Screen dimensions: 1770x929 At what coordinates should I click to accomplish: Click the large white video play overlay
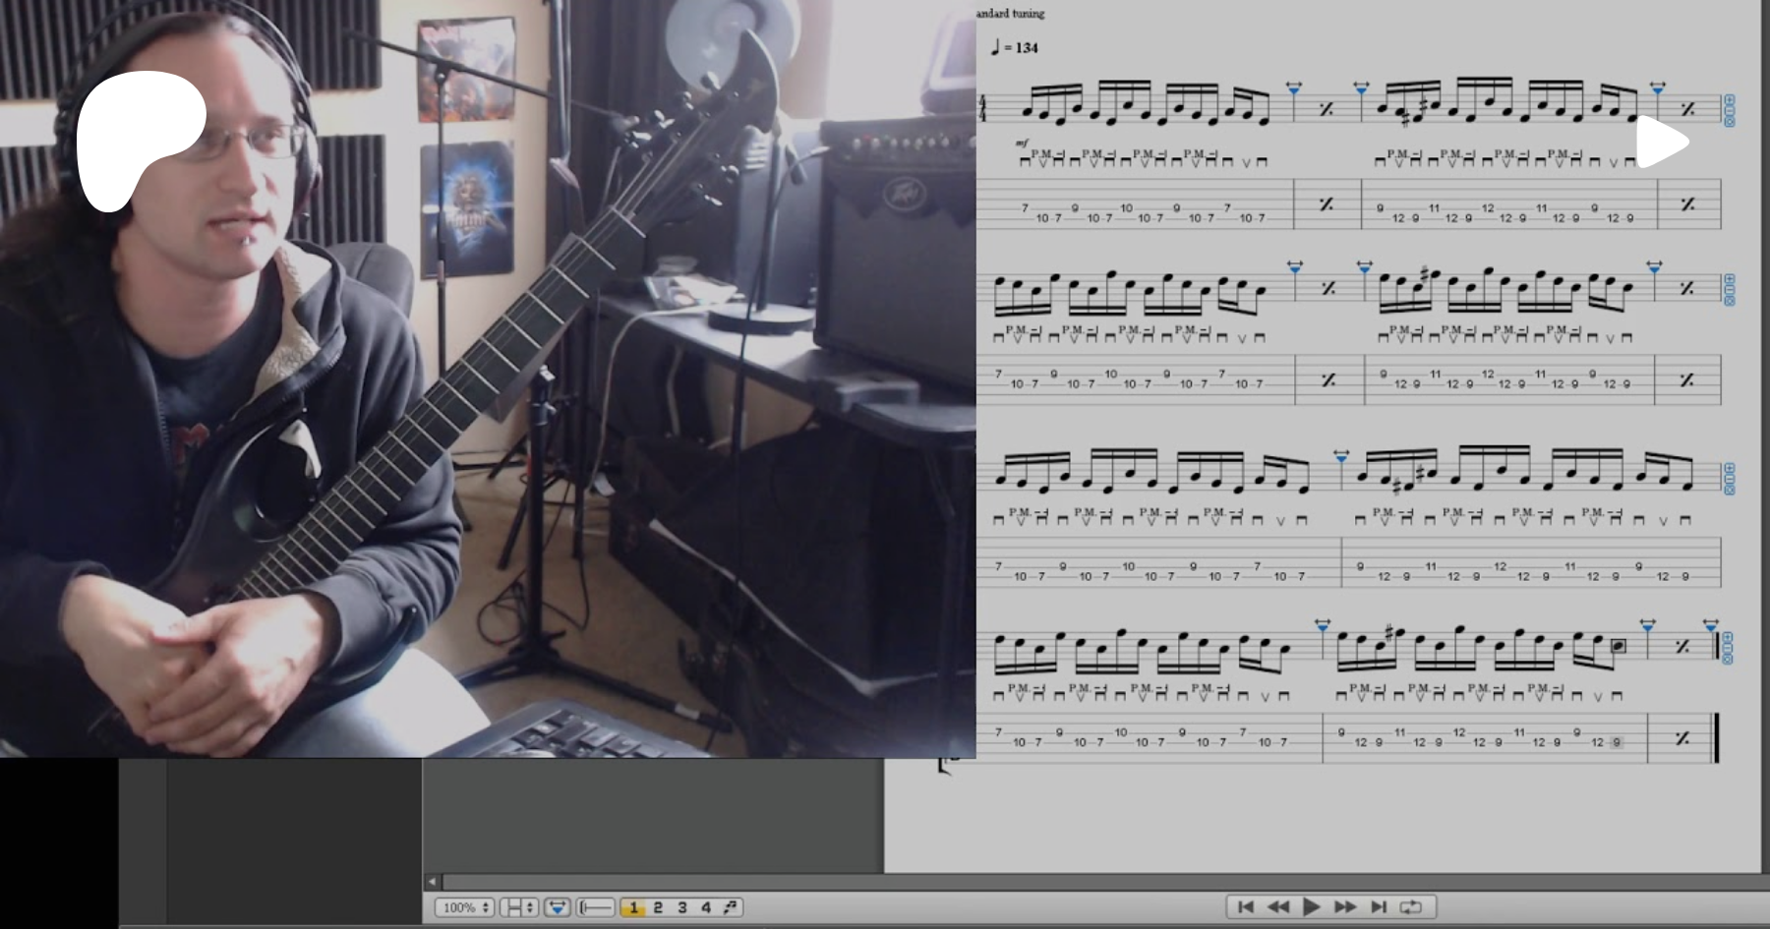(x=1661, y=143)
